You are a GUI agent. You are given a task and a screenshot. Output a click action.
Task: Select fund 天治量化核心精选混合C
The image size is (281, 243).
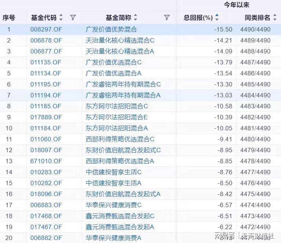[x=120, y=40]
